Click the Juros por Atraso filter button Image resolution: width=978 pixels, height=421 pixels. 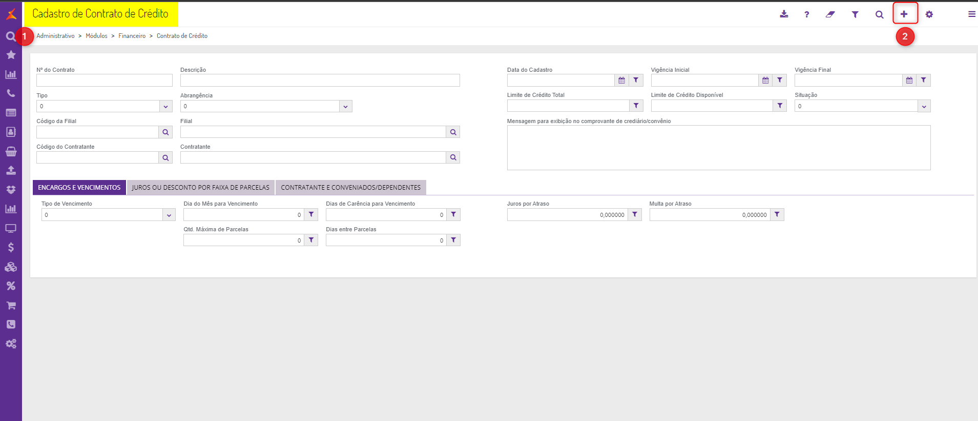click(x=635, y=214)
